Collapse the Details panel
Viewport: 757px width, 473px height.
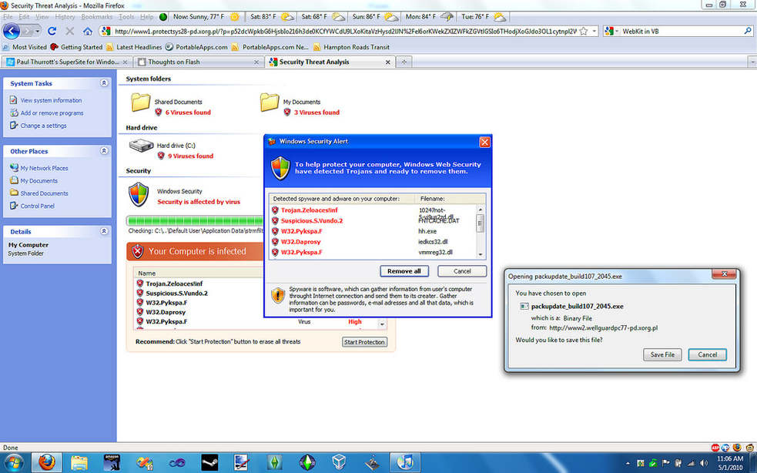[104, 231]
